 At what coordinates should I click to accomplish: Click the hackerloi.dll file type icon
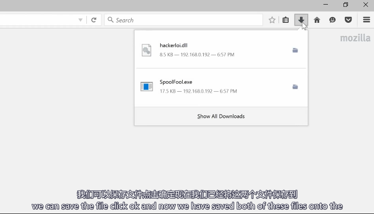point(146,50)
